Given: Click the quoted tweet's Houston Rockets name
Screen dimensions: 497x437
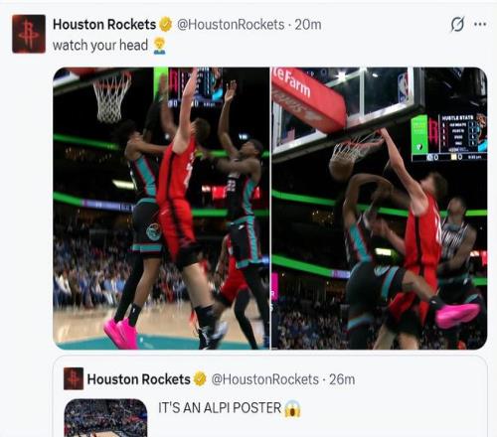Looking at the screenshot, I should [138, 379].
